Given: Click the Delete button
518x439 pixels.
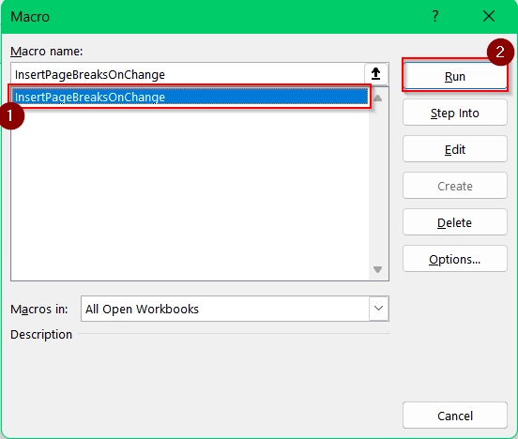Looking at the screenshot, I should [455, 222].
